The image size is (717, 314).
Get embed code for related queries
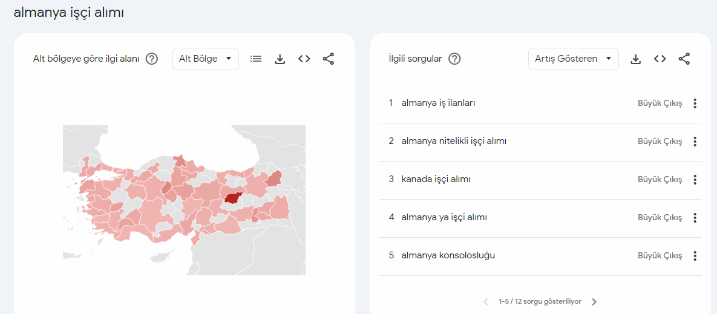pyautogui.click(x=660, y=59)
